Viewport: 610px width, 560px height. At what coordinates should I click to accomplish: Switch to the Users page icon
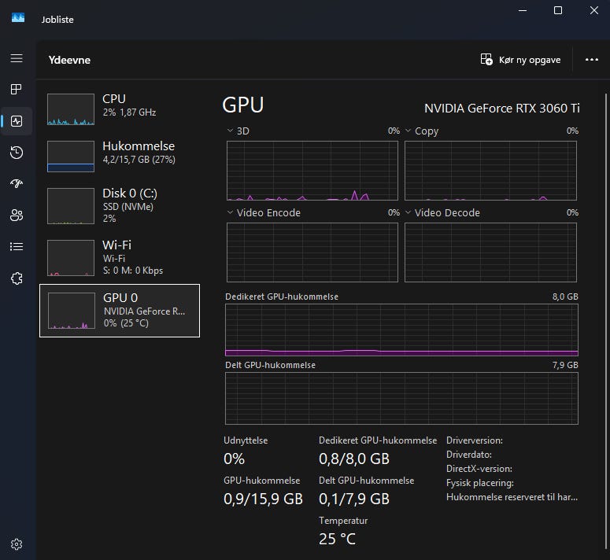point(17,216)
